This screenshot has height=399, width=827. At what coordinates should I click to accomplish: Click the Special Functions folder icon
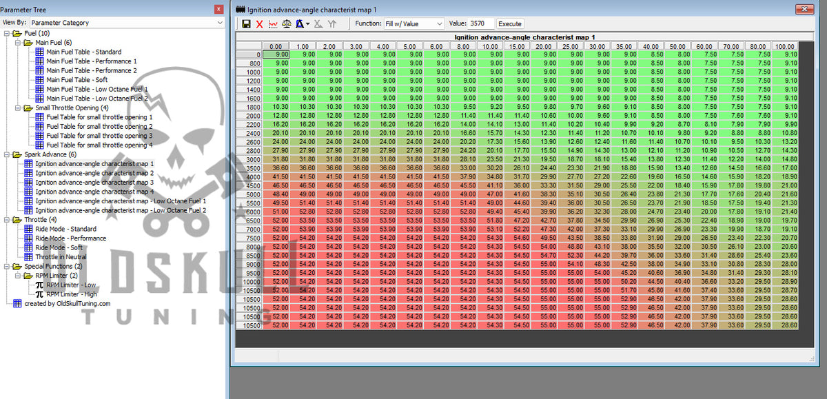tap(17, 266)
